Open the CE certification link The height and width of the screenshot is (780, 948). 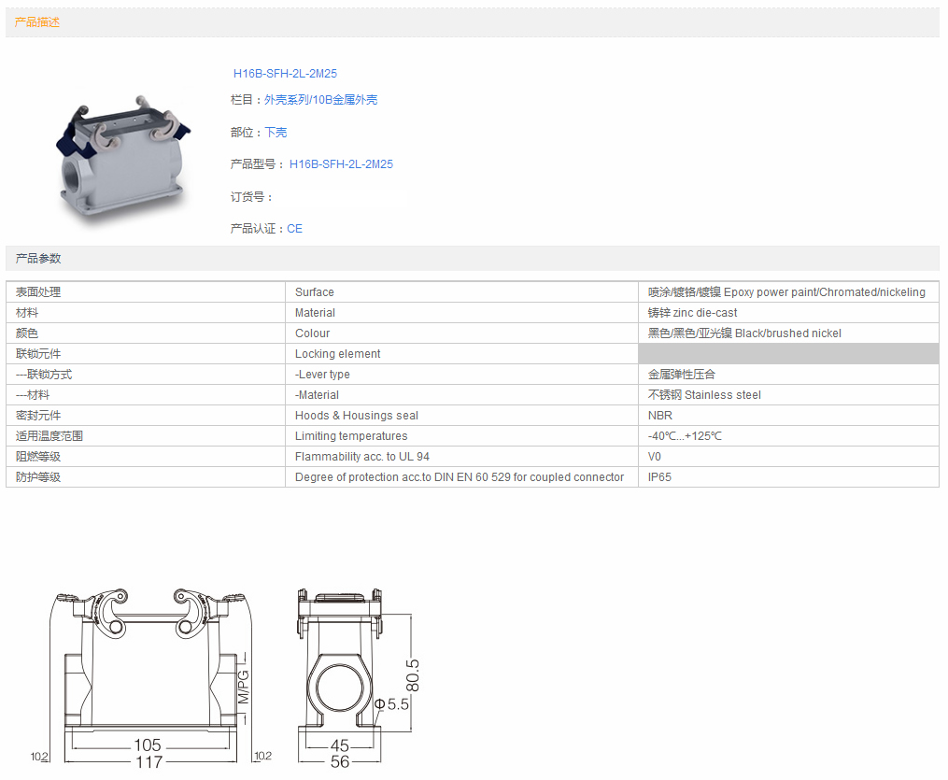pos(294,229)
